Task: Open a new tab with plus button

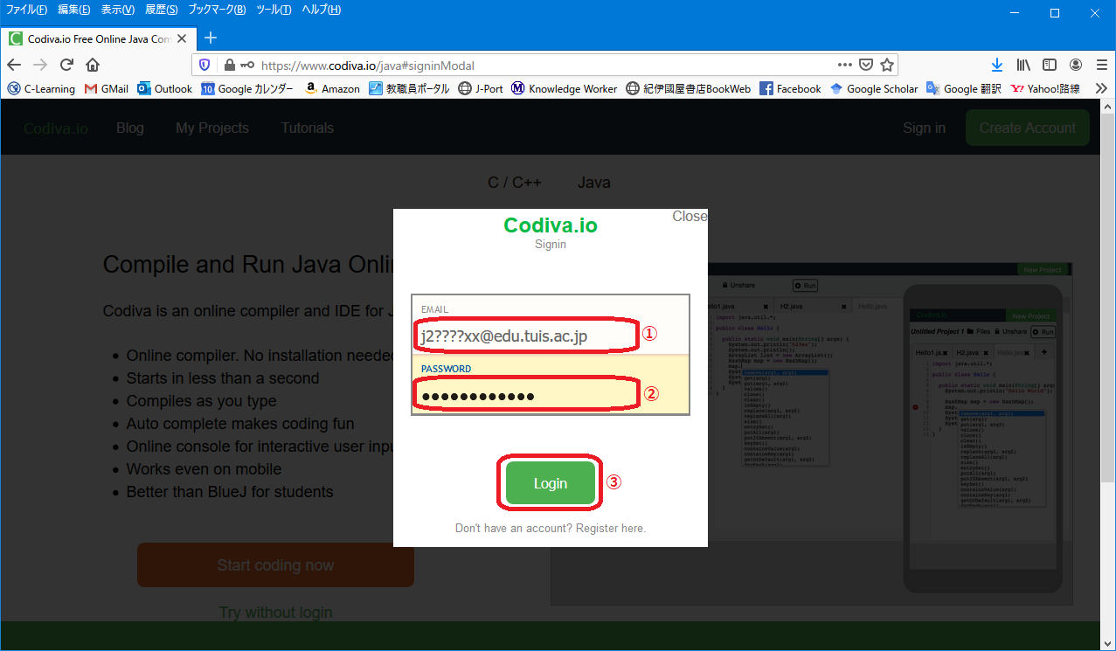Action: 211,38
